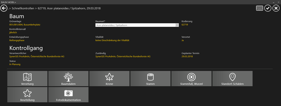This screenshot has width=281, height=106.
Task: Select the Verantwortlicher value SynerGIS ProAdmin
Action: [x=37, y=56]
